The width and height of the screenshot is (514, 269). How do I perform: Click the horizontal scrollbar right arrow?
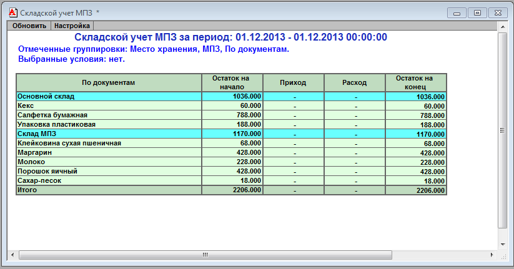click(x=492, y=255)
